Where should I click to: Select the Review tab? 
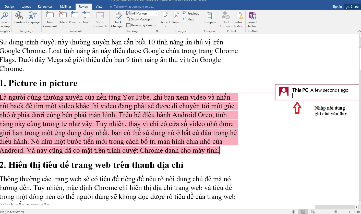(83, 7)
